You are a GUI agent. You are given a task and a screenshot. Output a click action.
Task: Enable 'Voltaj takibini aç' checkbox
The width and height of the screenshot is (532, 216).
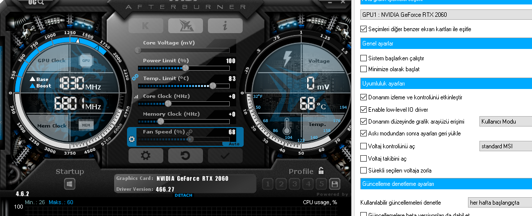(363, 158)
